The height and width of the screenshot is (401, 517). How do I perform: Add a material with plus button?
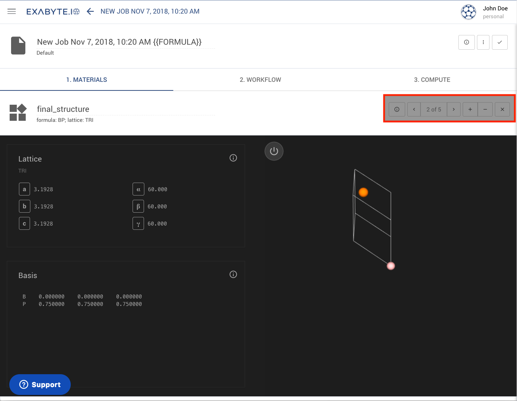pyautogui.click(x=470, y=109)
